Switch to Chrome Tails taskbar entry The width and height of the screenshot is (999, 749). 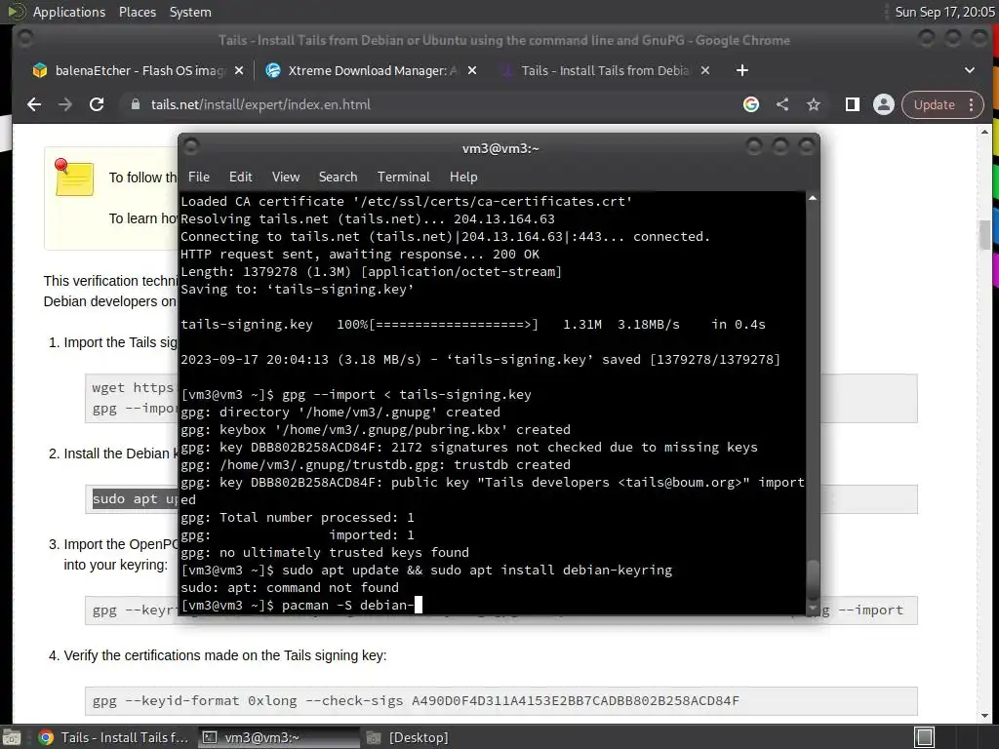click(113, 737)
